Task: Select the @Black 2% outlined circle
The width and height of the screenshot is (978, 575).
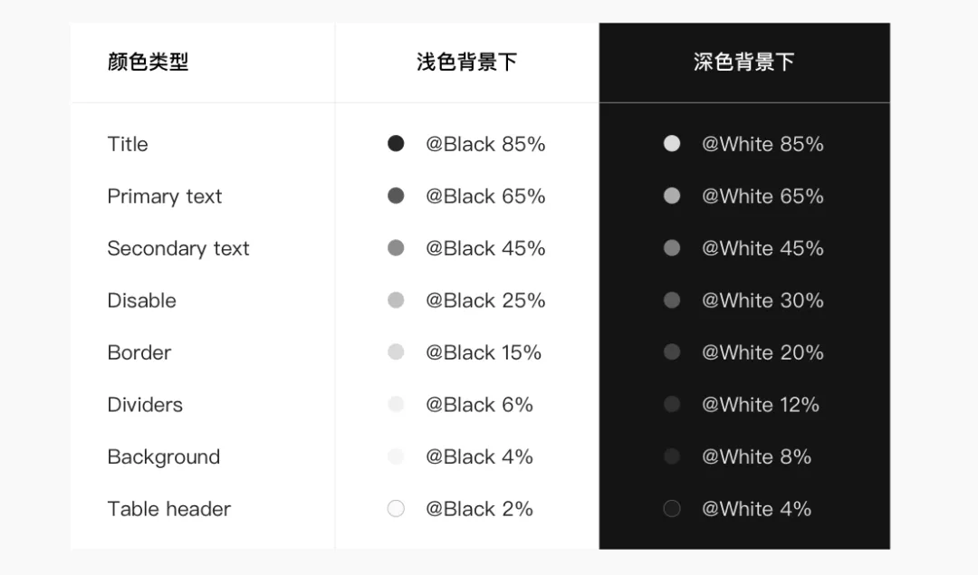Action: pyautogui.click(x=396, y=508)
